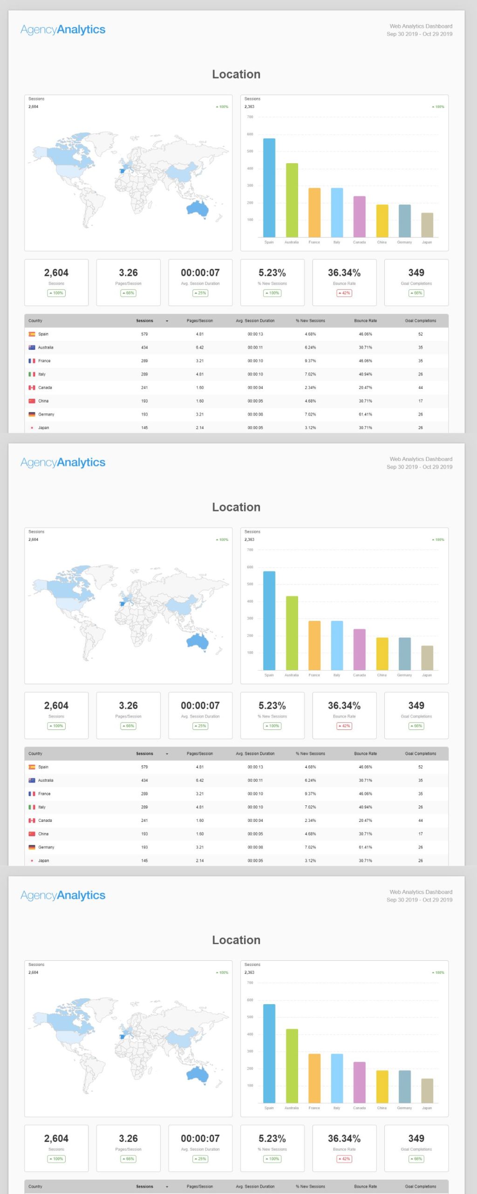Viewport: 477px width, 1194px height.
Task: Click Avg. Session Duration header in the bottom table
Action: pos(255,1187)
